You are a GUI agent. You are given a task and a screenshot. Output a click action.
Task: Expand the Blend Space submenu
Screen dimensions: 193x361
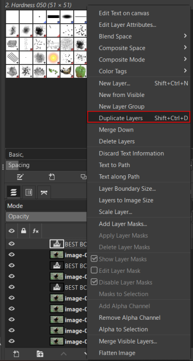(139, 36)
